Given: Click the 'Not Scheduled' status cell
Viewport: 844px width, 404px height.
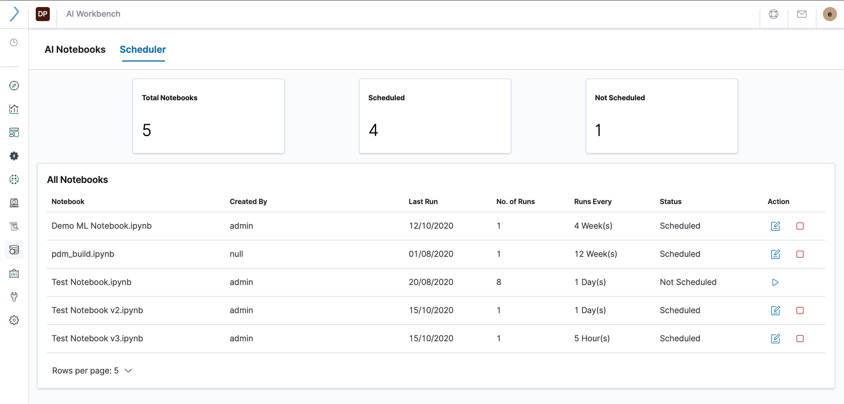Looking at the screenshot, I should (688, 282).
